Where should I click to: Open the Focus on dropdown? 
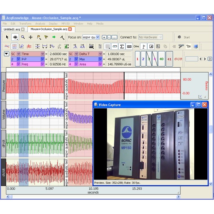[98, 37]
